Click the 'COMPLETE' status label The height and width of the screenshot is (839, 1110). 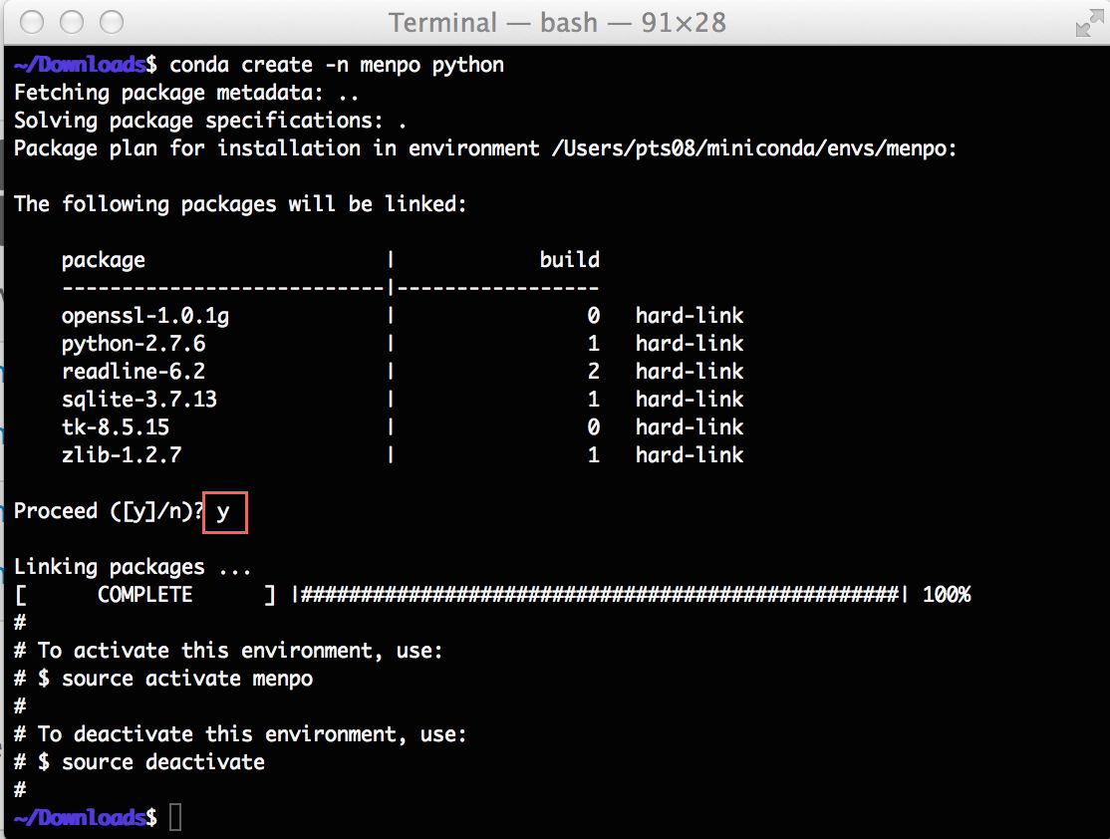coord(145,595)
